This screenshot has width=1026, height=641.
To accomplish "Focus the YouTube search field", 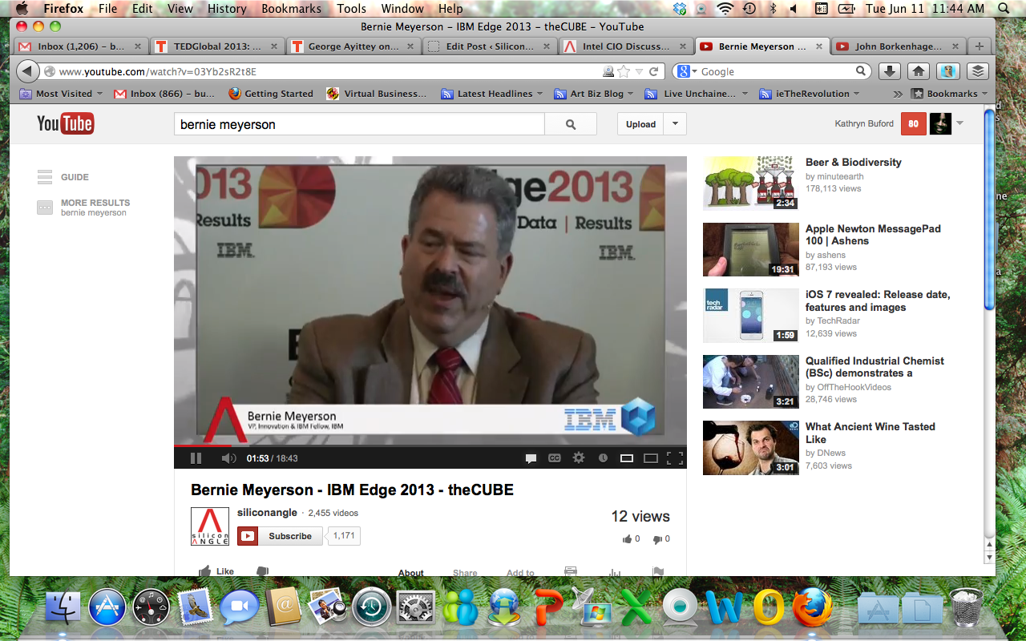I will (x=359, y=124).
